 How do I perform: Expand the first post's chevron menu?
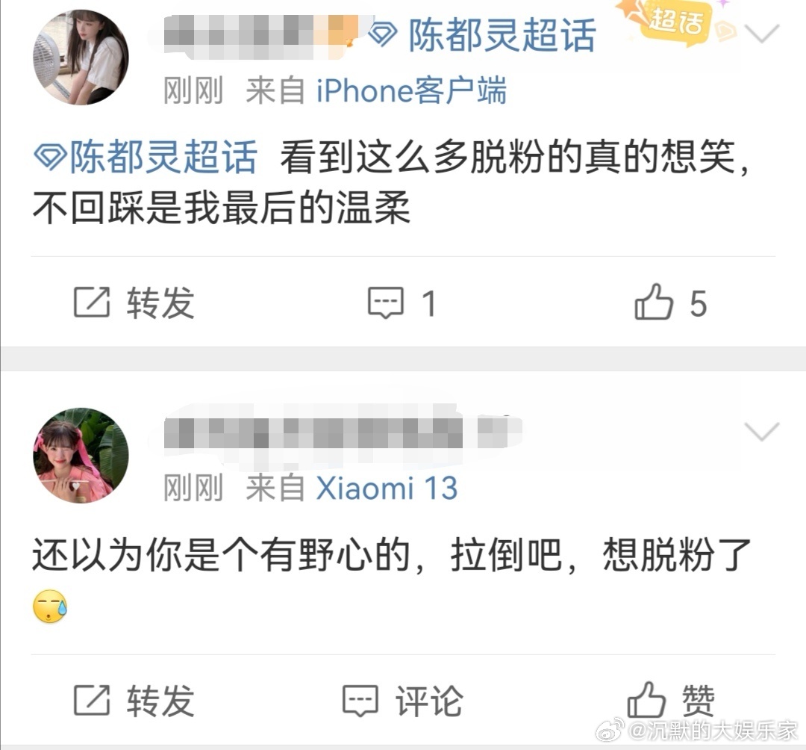[762, 34]
